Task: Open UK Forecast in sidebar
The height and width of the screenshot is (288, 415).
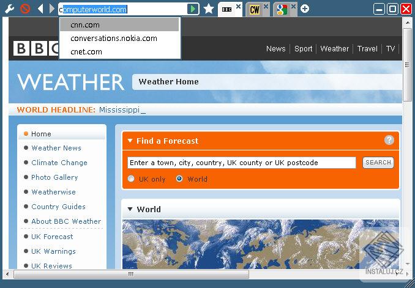Action: point(52,237)
